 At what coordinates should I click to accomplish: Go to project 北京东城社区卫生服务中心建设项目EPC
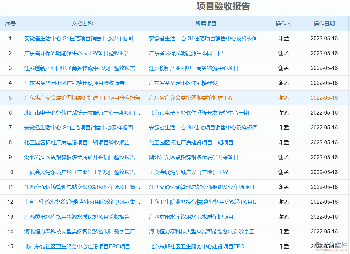click(196, 246)
